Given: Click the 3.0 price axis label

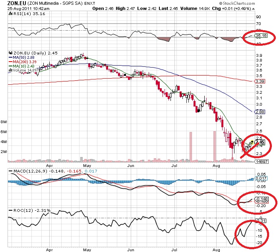Looking at the screenshot, I should pyautogui.click(x=259, y=104).
